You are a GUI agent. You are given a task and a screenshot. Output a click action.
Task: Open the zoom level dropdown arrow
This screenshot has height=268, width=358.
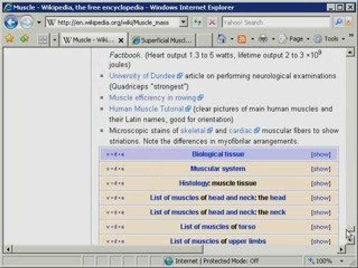[x=342, y=261]
